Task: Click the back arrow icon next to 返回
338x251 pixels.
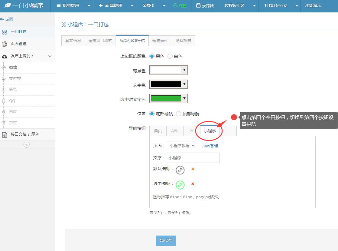Action: coord(2,19)
